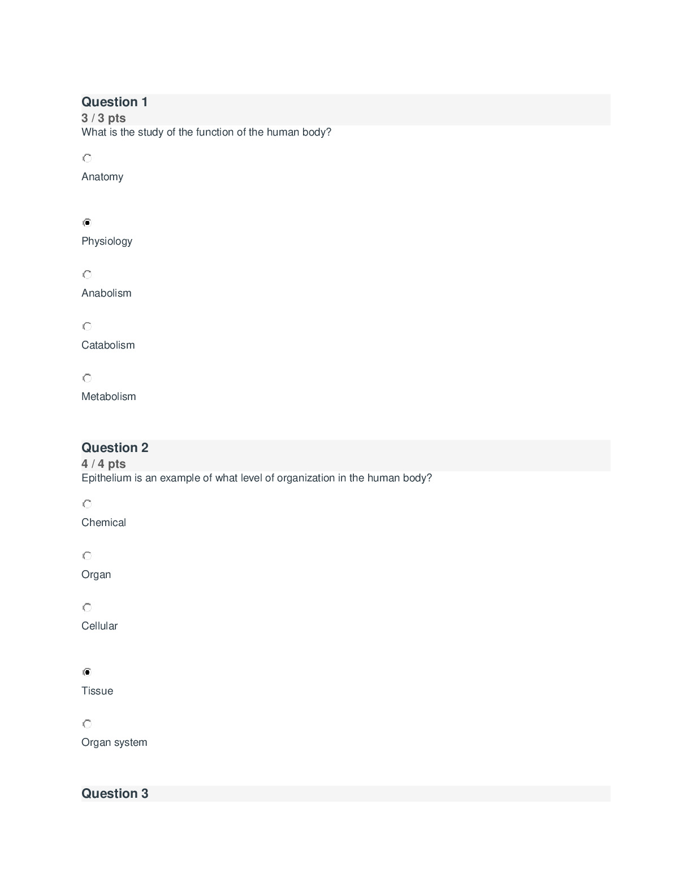
Task: Select the Organ radio button
Action: click(87, 556)
